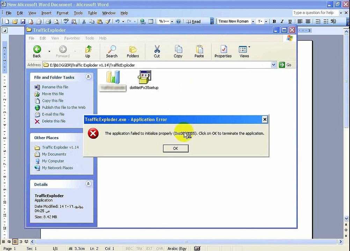Open My Documents in Other Places

pyautogui.click(x=54, y=154)
